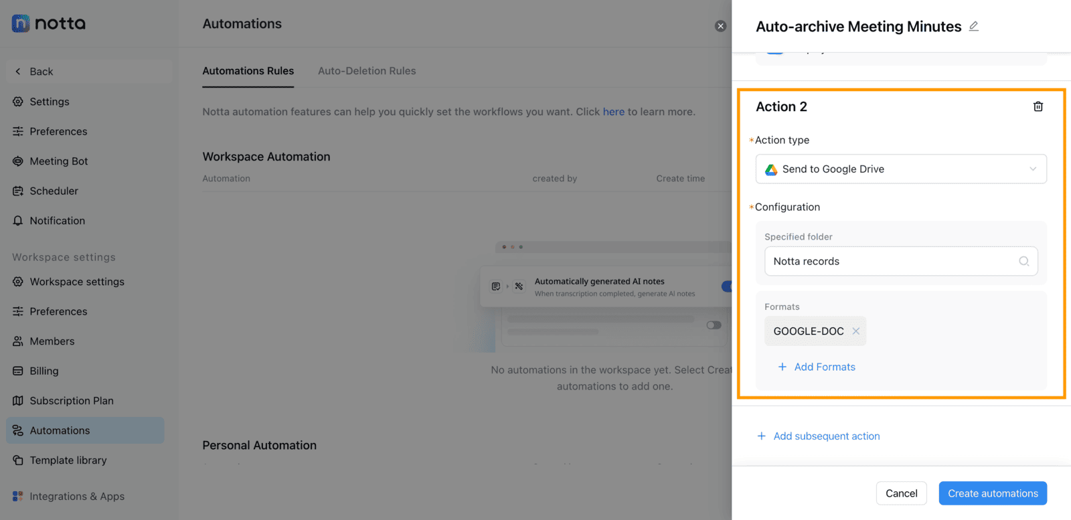Viewport: 1071px width, 520px height.
Task: Click the Integrations & Apps label
Action: click(77, 497)
